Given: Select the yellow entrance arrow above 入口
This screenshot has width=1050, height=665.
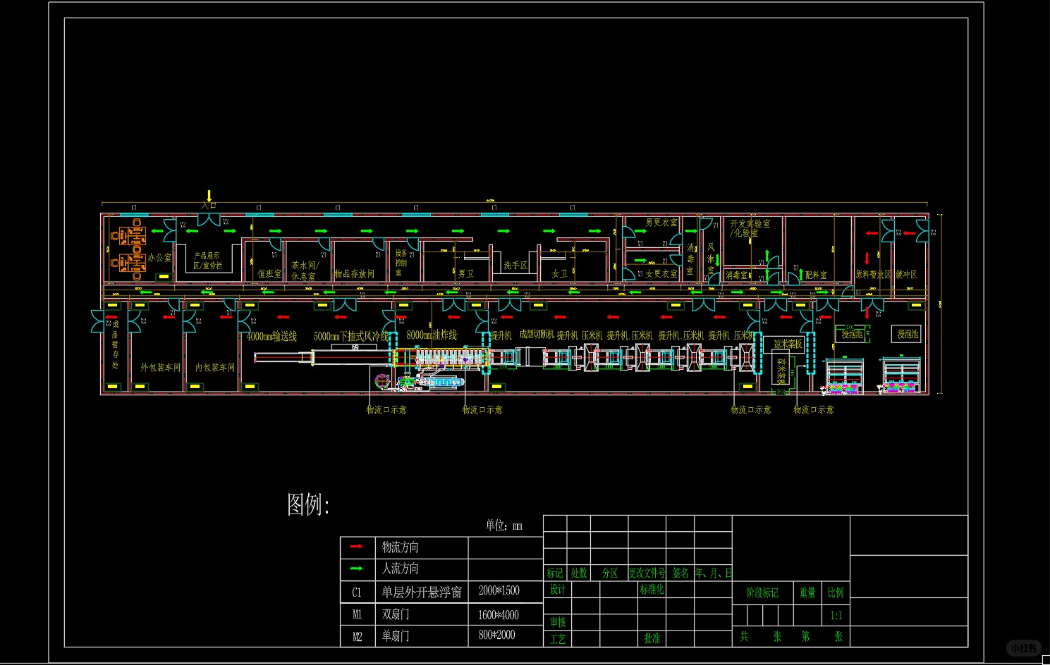Looking at the screenshot, I should (209, 196).
